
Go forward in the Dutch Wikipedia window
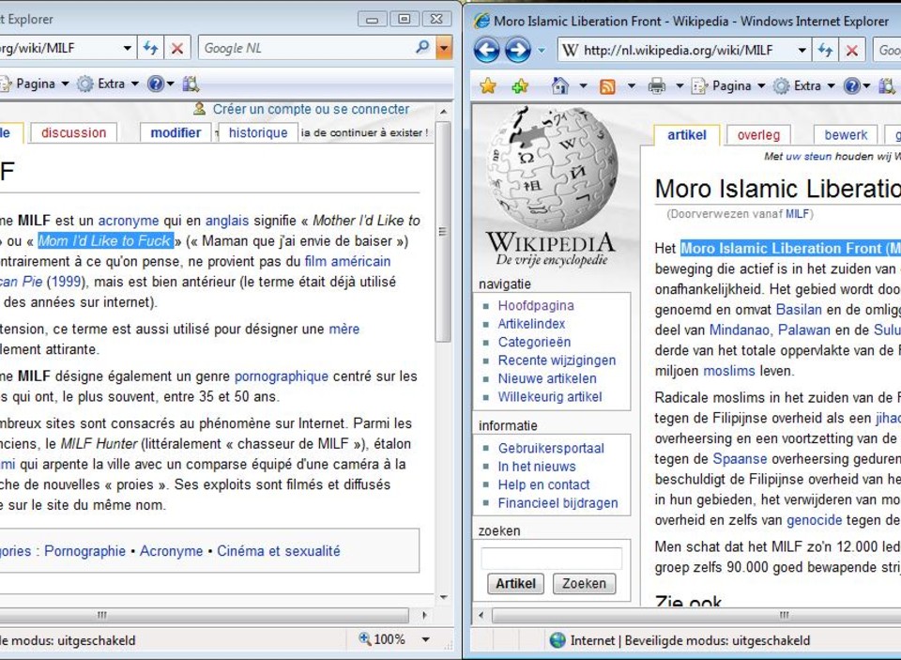[x=517, y=50]
